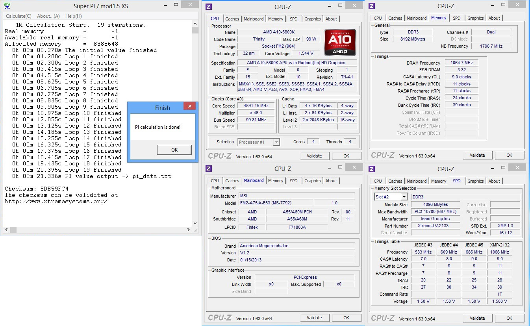The height and width of the screenshot is (326, 530).
Task: Select Caches tab in the Memory tab window
Action: click(395, 18)
